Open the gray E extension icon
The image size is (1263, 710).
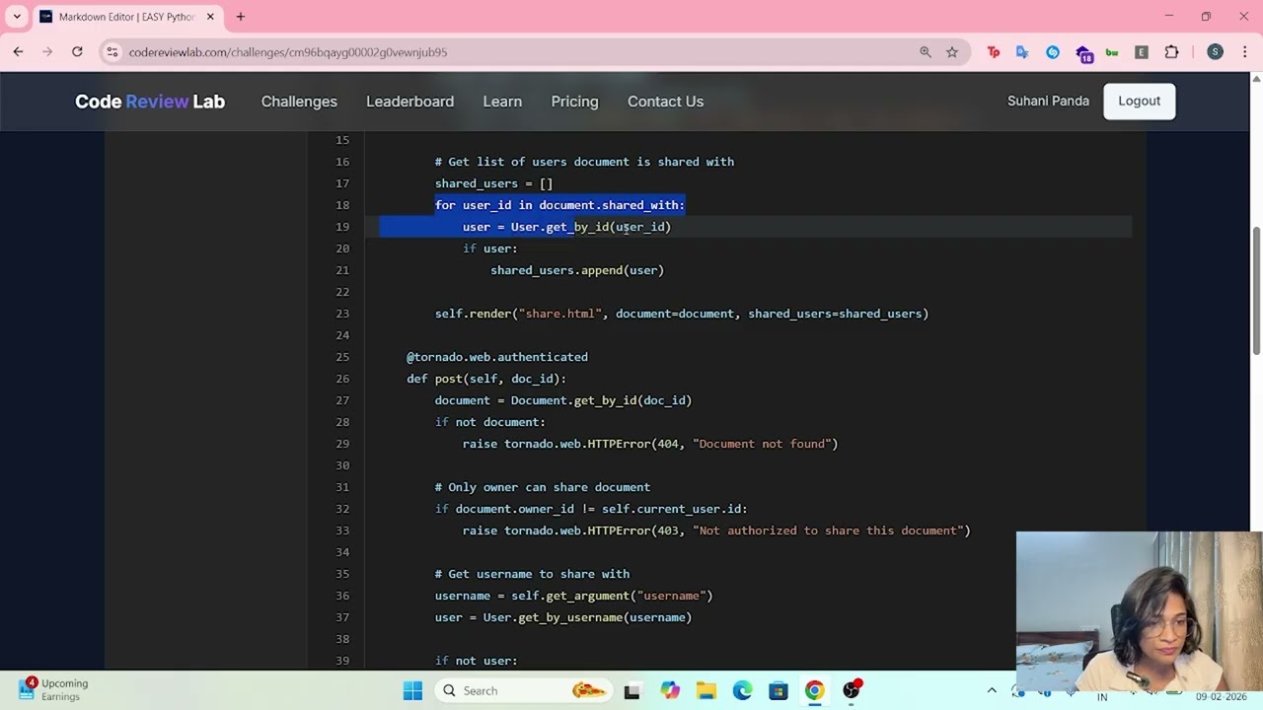tap(1142, 52)
